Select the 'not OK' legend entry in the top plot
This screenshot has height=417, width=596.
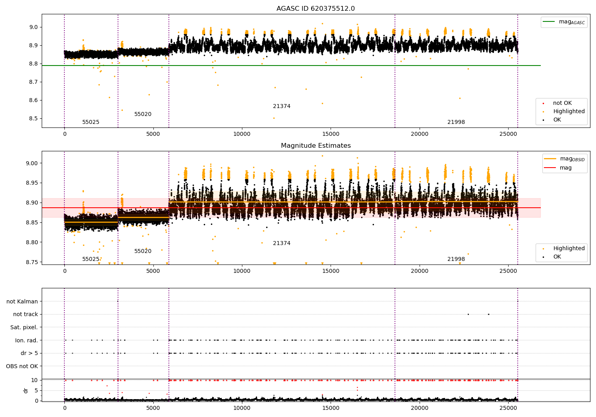point(562,103)
